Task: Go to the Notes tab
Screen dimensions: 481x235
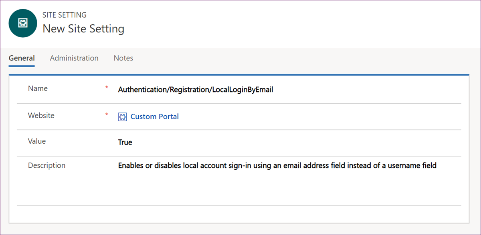Action: click(123, 58)
